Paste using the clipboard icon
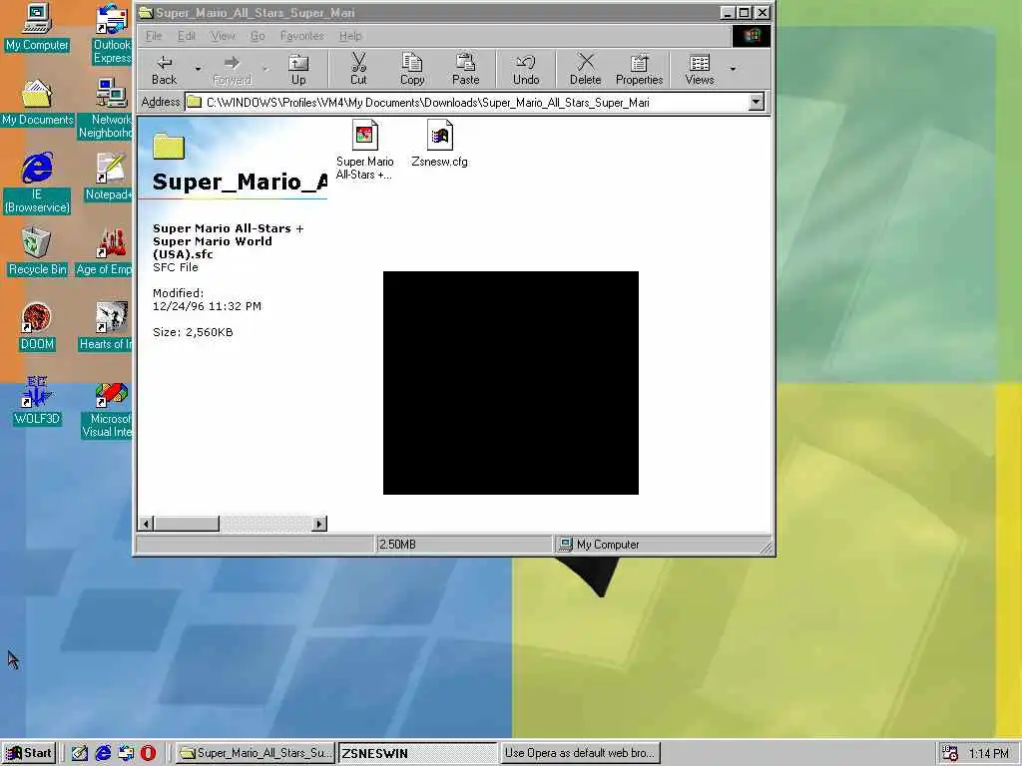 465,69
